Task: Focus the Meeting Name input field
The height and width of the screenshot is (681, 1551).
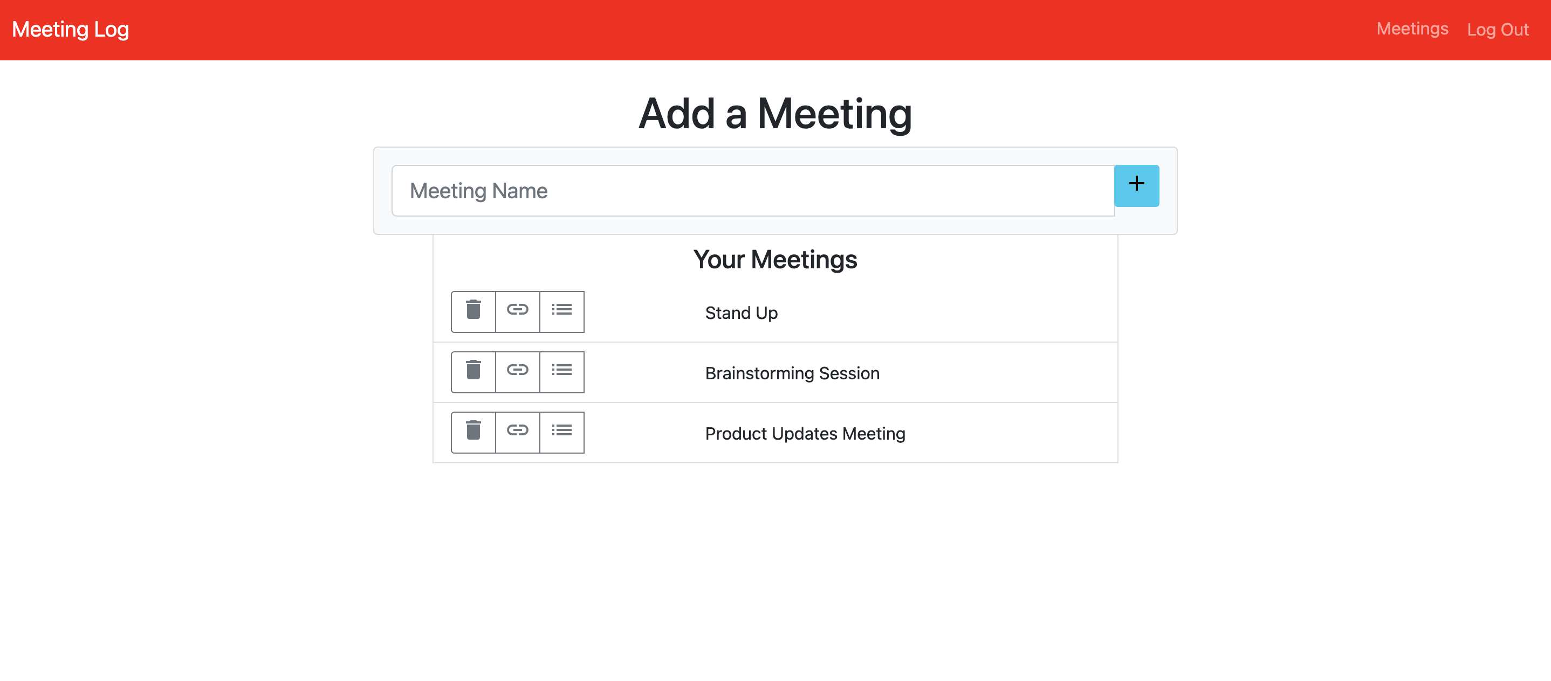Action: [x=753, y=191]
